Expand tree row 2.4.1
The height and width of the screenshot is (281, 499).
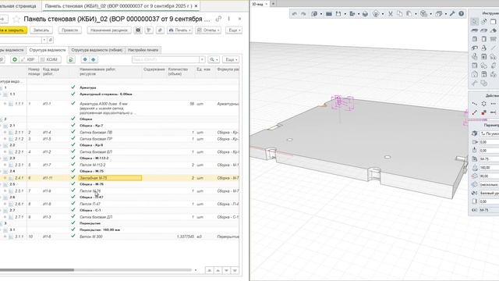5,178
